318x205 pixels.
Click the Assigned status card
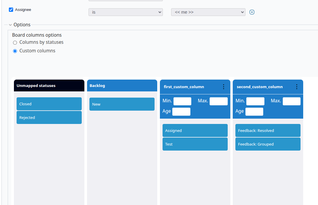coord(195,130)
